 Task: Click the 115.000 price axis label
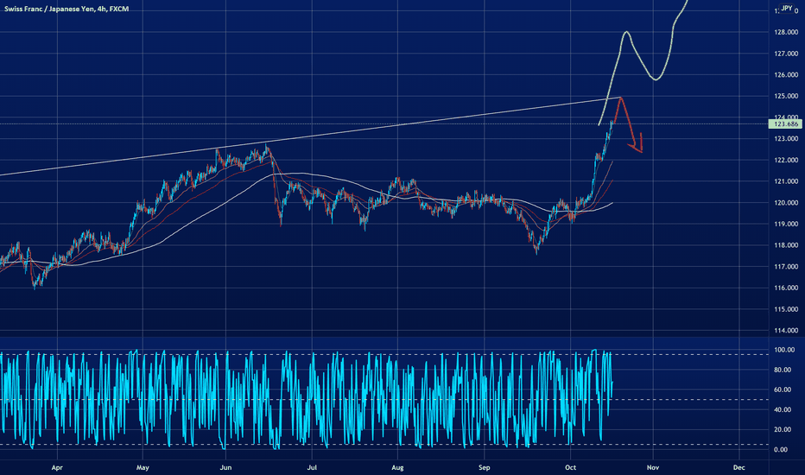pyautogui.click(x=786, y=309)
